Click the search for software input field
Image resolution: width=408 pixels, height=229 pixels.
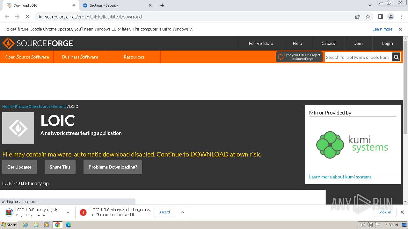(x=358, y=57)
